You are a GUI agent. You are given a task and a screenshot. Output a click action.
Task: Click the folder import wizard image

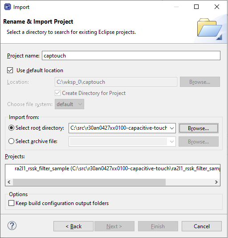pos(210,29)
